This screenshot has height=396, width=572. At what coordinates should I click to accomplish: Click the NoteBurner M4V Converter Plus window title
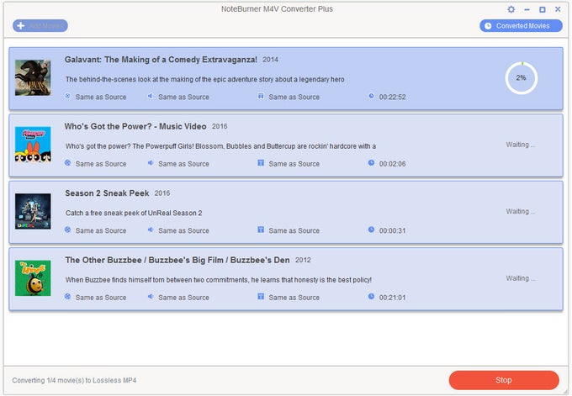[277, 8]
